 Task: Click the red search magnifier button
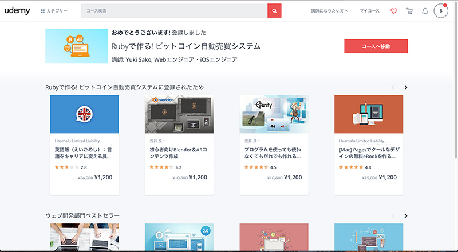274,11
